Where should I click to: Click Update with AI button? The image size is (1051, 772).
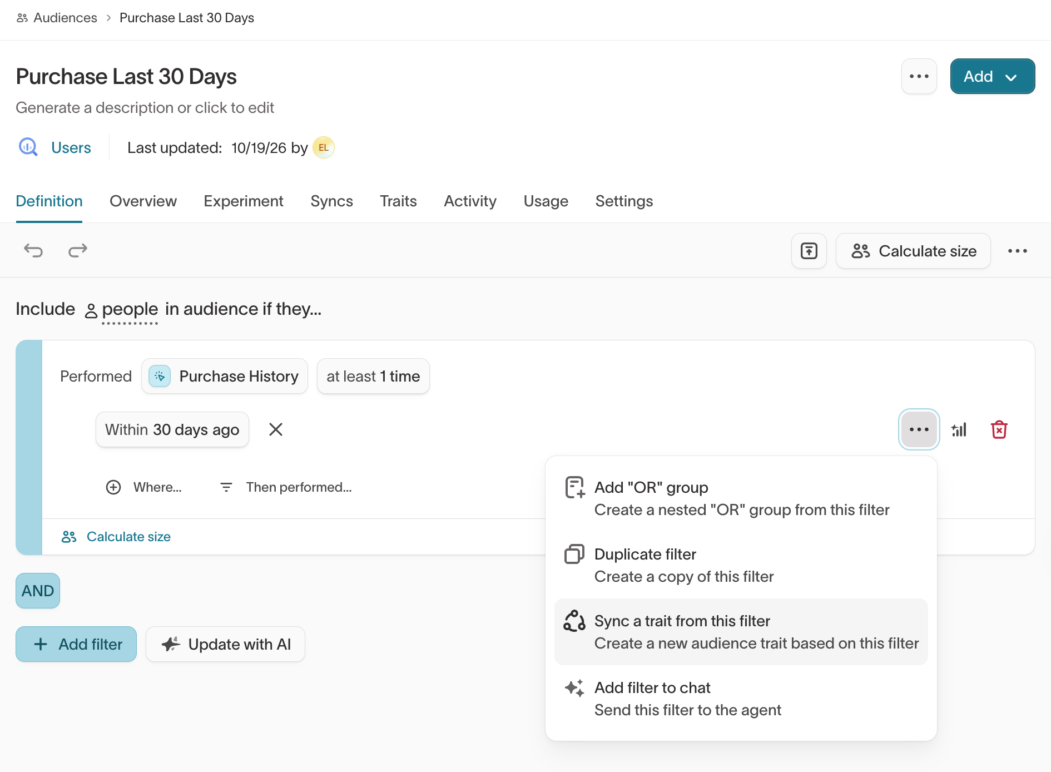(226, 644)
